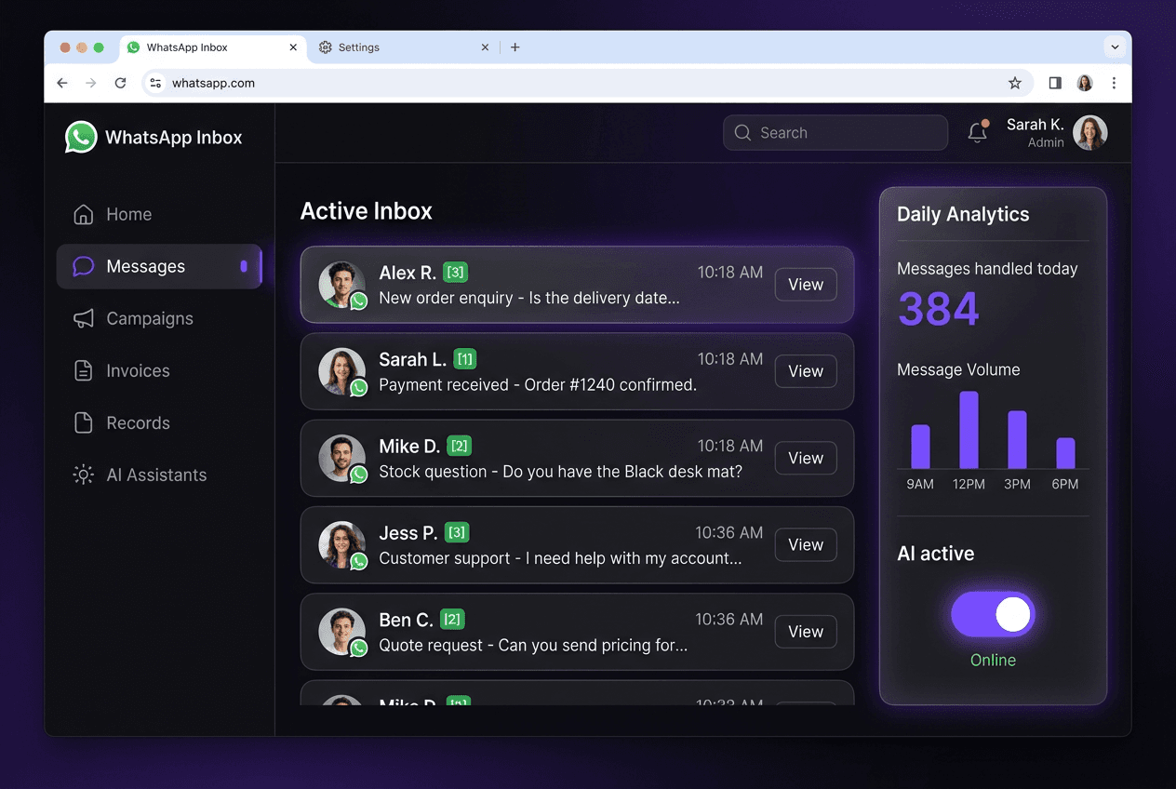Reload the page

pos(120,83)
